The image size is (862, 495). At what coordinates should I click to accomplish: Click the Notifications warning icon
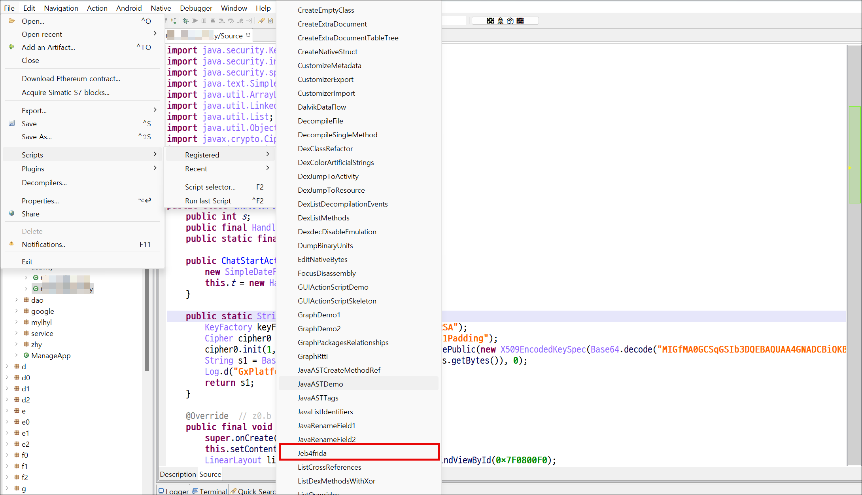(11, 244)
